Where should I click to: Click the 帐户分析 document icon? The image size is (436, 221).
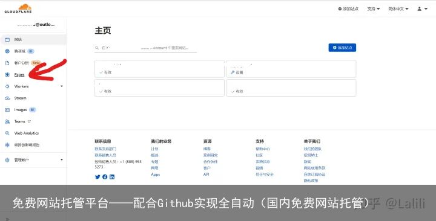(7, 63)
